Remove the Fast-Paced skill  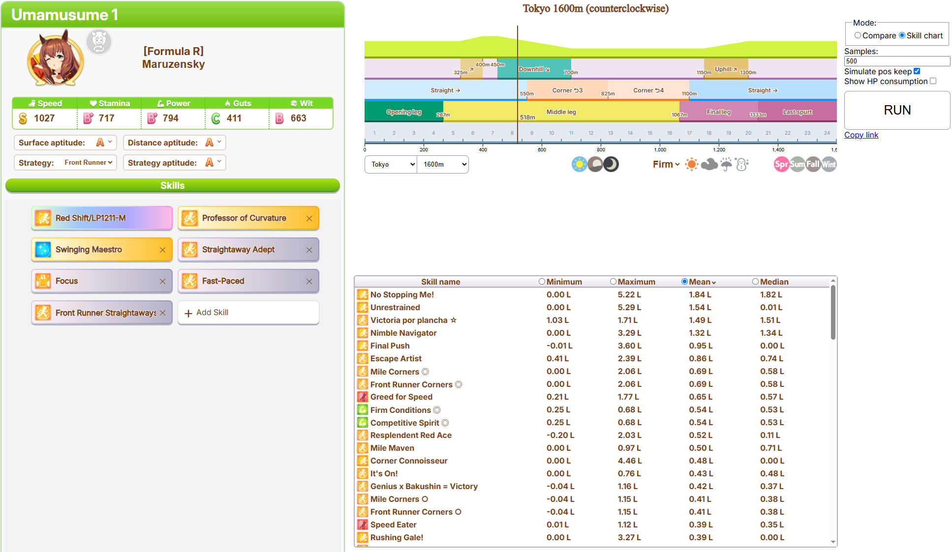pyautogui.click(x=309, y=281)
